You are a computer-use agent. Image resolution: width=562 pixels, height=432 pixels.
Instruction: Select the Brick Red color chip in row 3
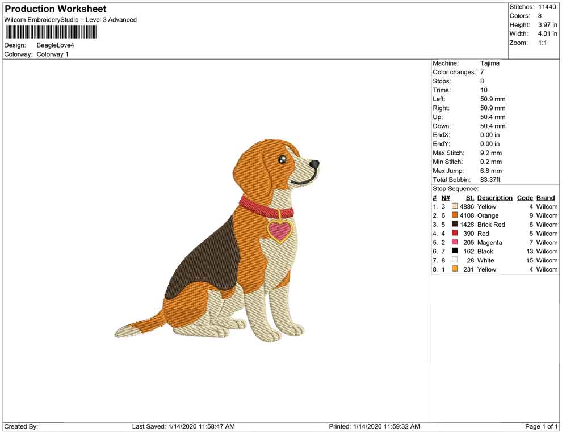[454, 225]
